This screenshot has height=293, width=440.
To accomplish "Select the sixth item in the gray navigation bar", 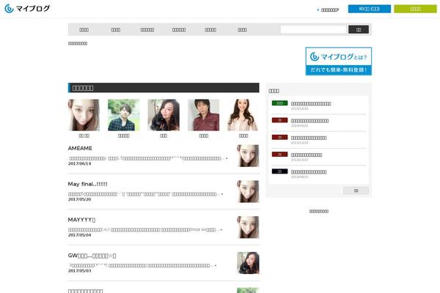I will coord(242,29).
